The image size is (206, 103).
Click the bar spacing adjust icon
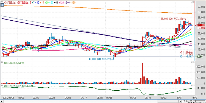[191, 101]
